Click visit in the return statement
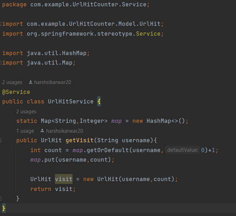The width and height of the screenshot is (236, 216). (64, 189)
